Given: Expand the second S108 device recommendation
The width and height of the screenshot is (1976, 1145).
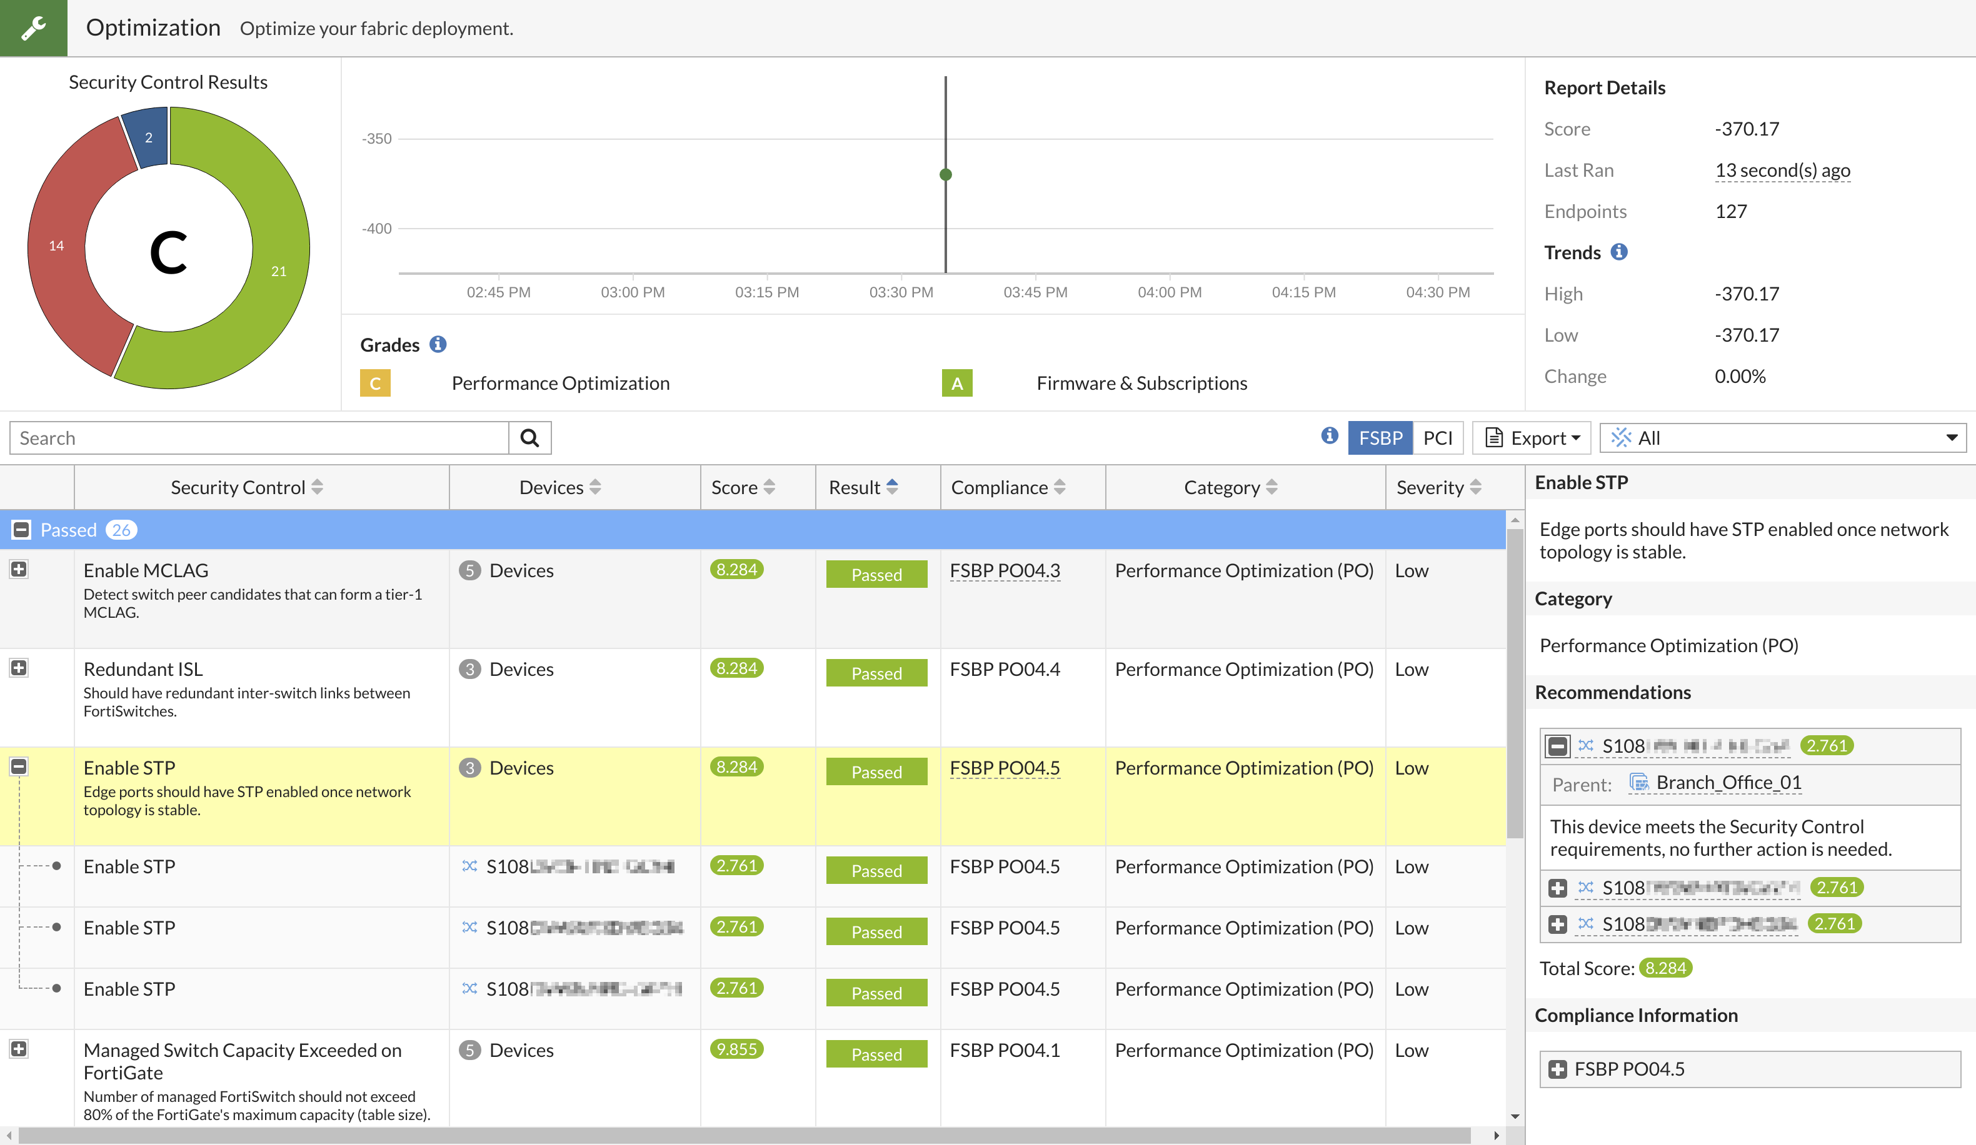Looking at the screenshot, I should pyautogui.click(x=1557, y=887).
